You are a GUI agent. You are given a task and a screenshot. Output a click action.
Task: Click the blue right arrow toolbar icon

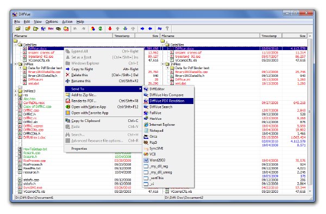point(142,28)
